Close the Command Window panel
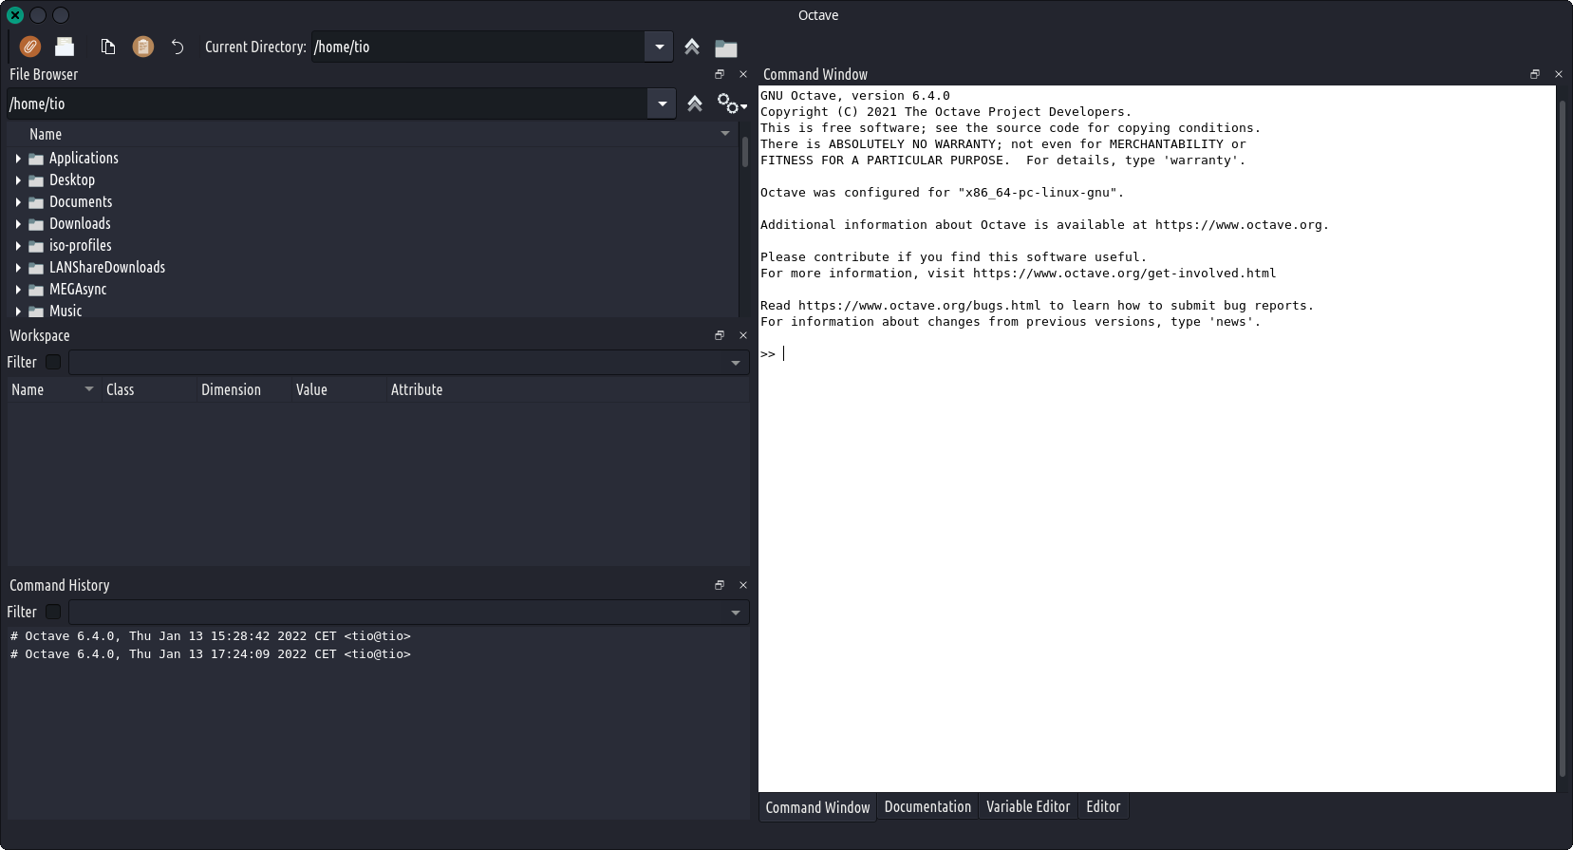The height and width of the screenshot is (850, 1573). click(x=1559, y=74)
